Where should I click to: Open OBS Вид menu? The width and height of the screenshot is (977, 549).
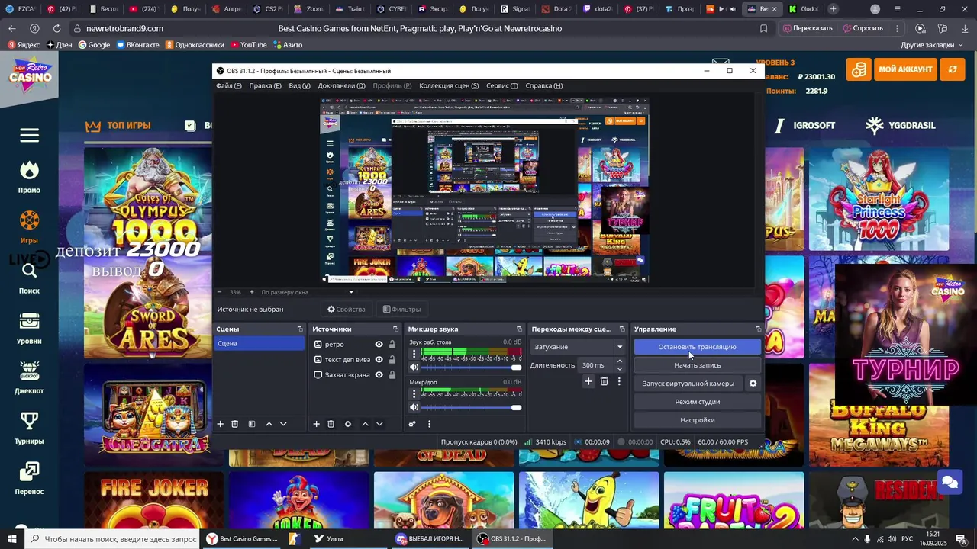[x=299, y=85]
